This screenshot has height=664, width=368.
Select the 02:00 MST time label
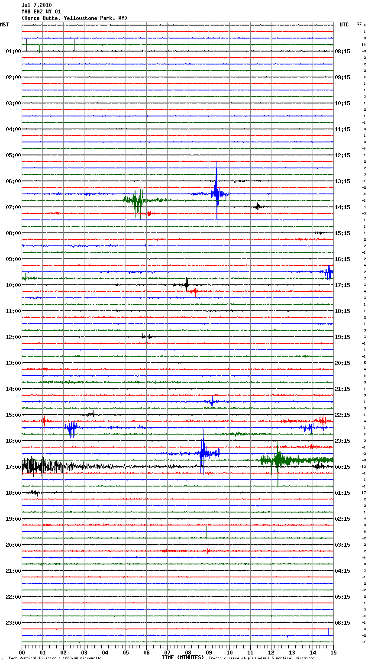coord(13,77)
